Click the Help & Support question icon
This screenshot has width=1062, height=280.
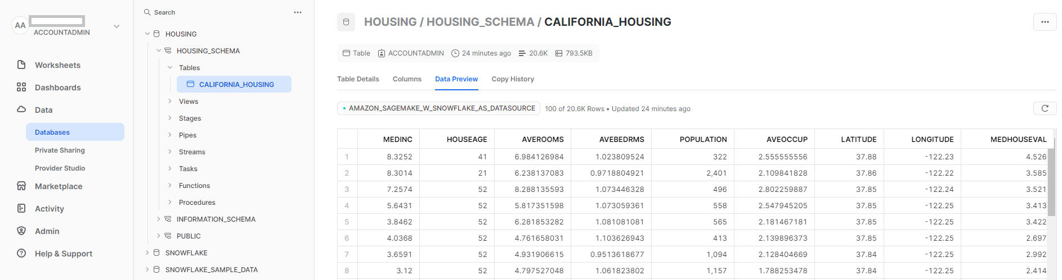coord(21,253)
